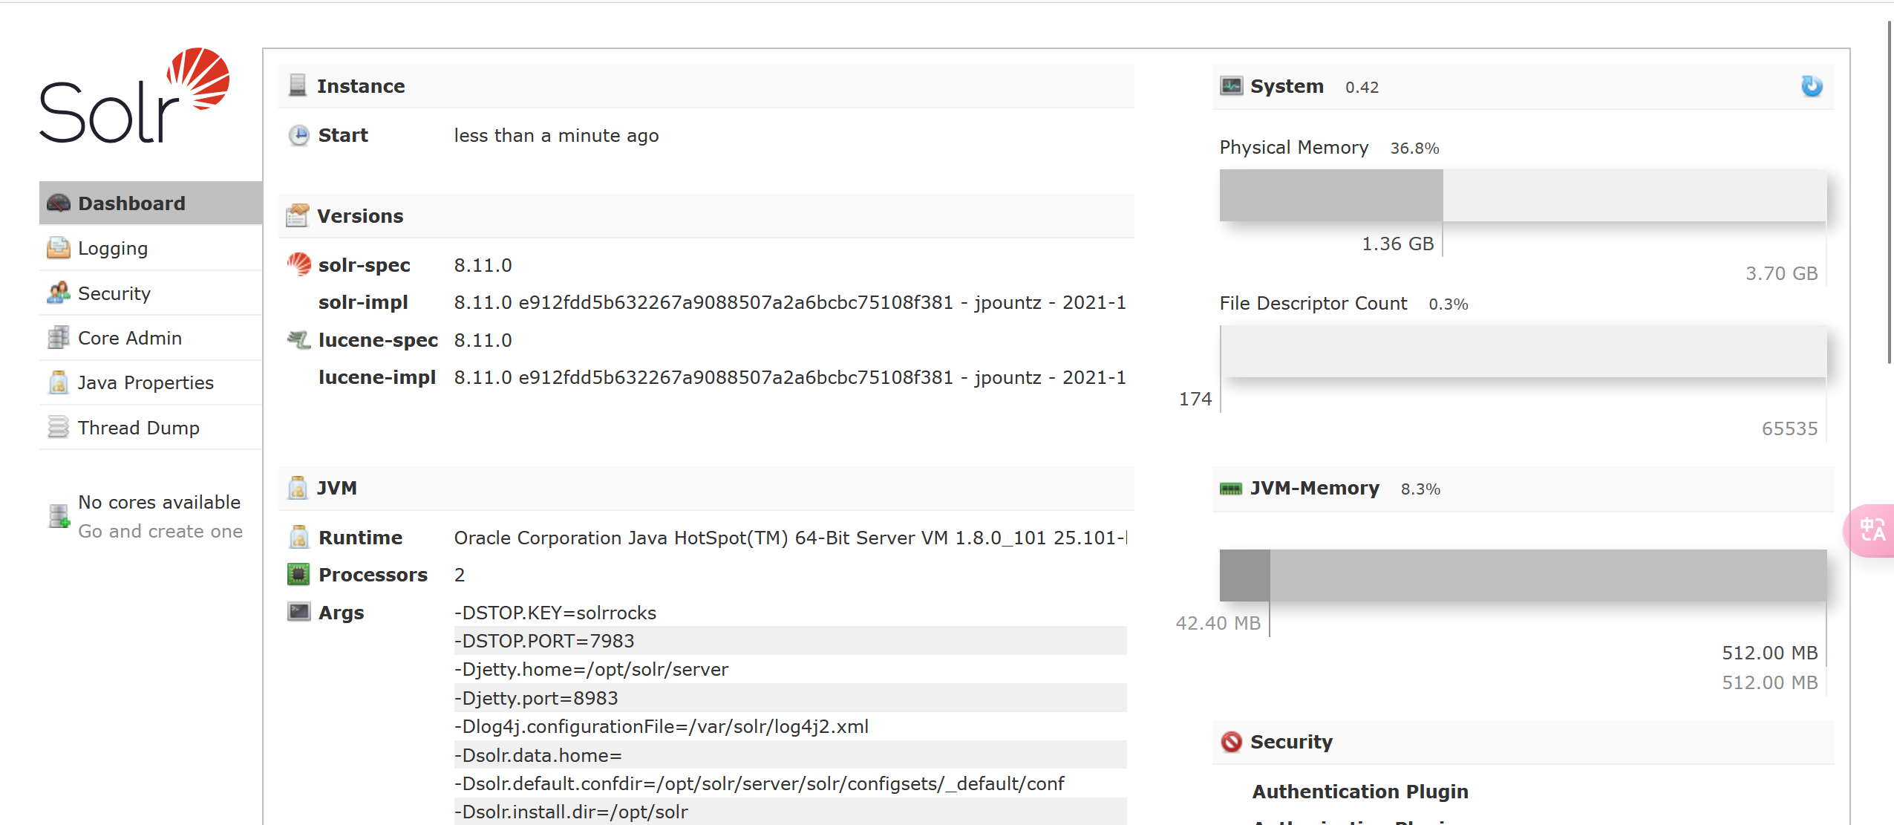Click the translate floating icon
Image resolution: width=1894 pixels, height=825 pixels.
[x=1872, y=529]
